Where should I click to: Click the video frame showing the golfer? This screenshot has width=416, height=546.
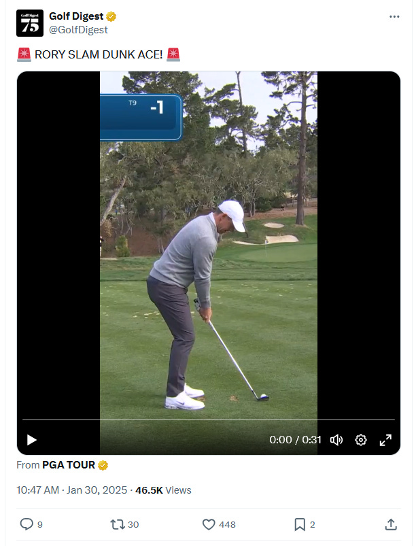pos(209,243)
